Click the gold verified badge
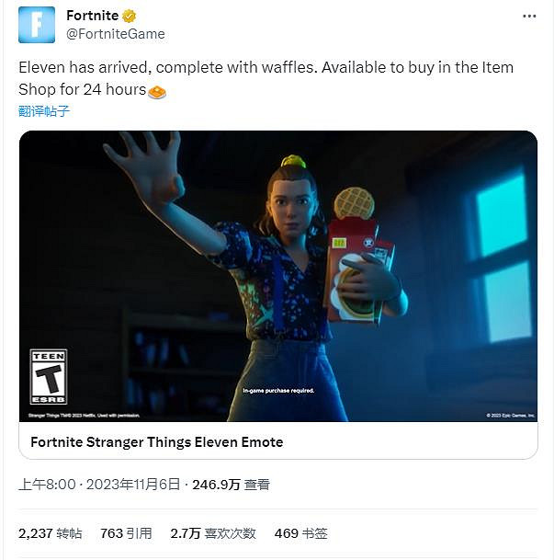Image resolution: width=554 pixels, height=560 pixels. [x=130, y=16]
